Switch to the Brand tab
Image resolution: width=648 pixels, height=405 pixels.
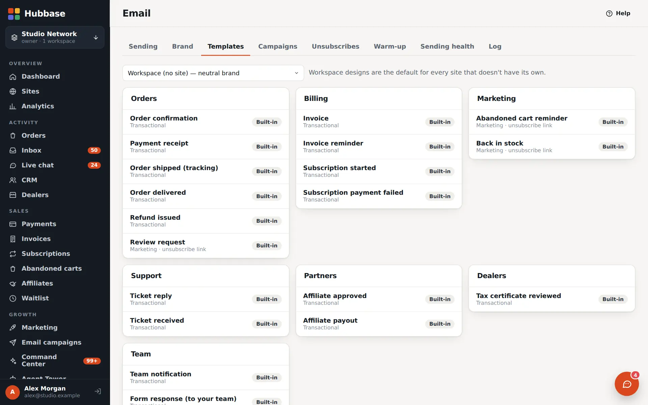pyautogui.click(x=183, y=47)
